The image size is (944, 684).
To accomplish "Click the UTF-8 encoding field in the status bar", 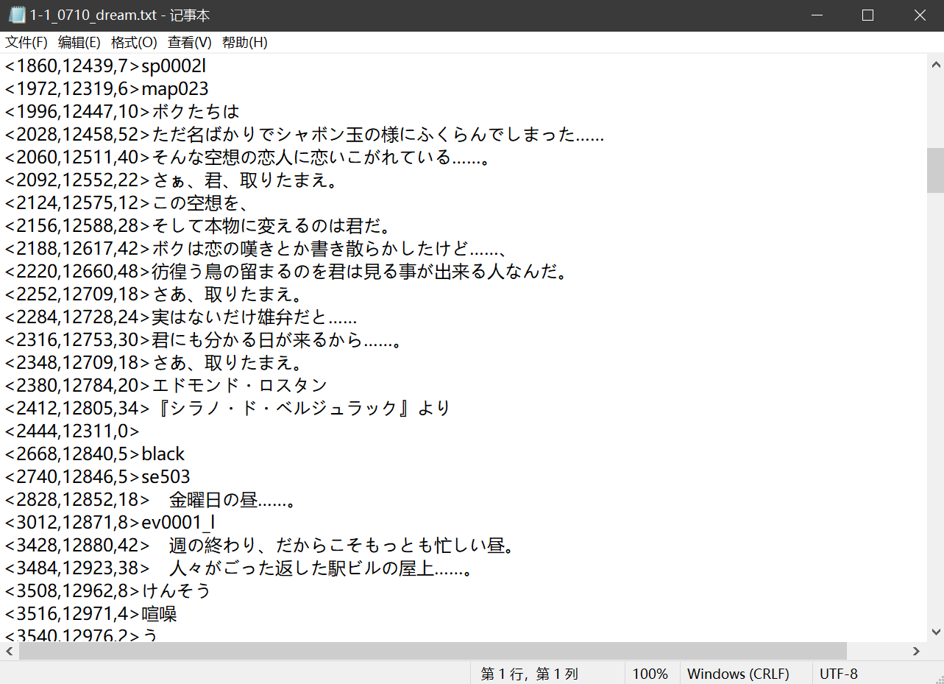I will [839, 674].
